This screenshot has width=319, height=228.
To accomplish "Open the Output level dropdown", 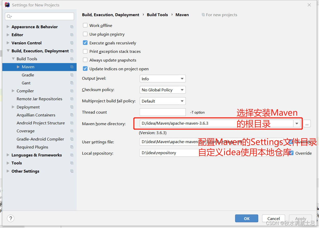I will pos(162,79).
